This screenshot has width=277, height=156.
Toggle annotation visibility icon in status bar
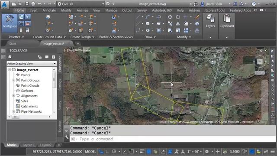(170, 152)
